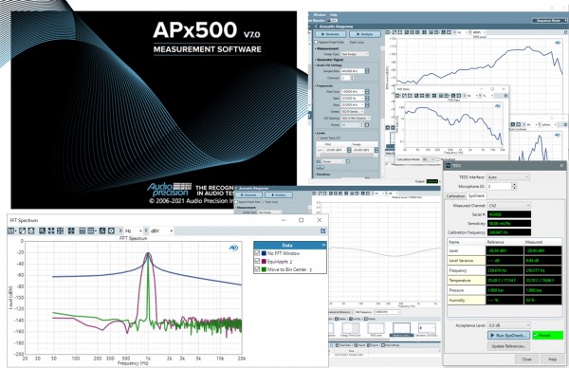Click the round target icon in FFT toolbar
Viewport: 569px width, 368px height.
pos(111,230)
